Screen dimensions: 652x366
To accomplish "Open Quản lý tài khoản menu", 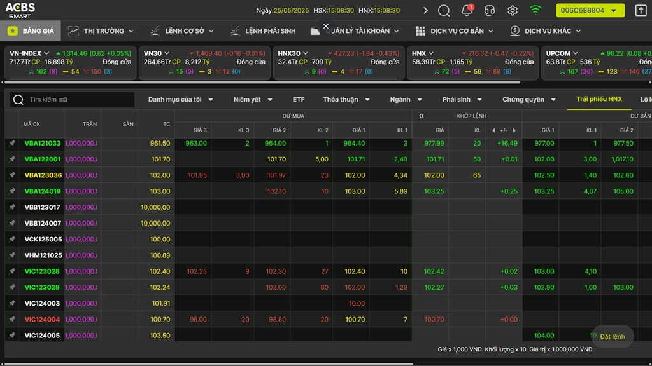I will click(355, 31).
